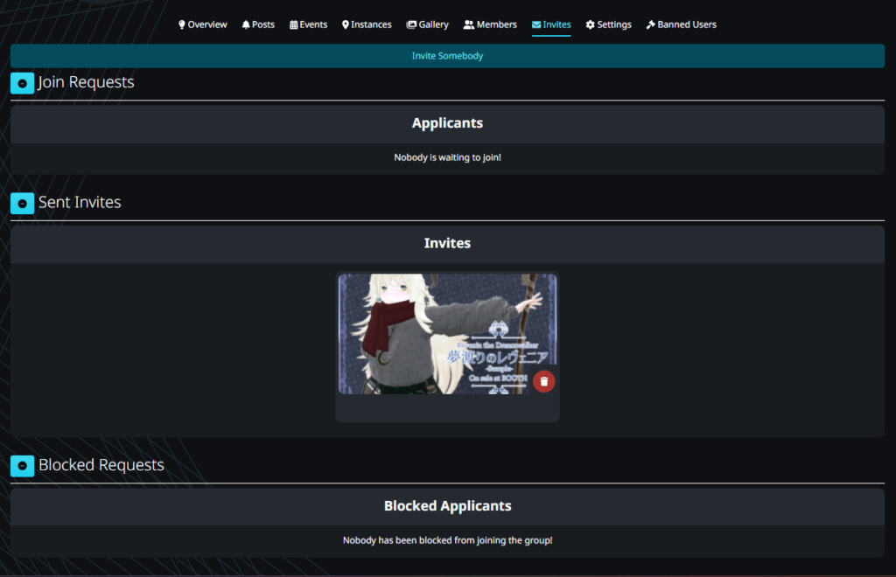Switch to the Members tab
The image size is (896, 577).
(490, 24)
